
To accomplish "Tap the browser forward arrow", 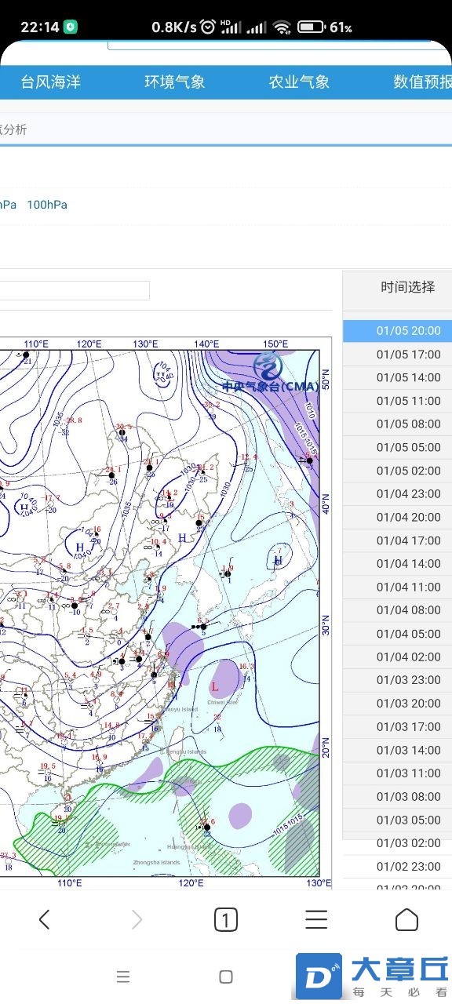I will 137,919.
